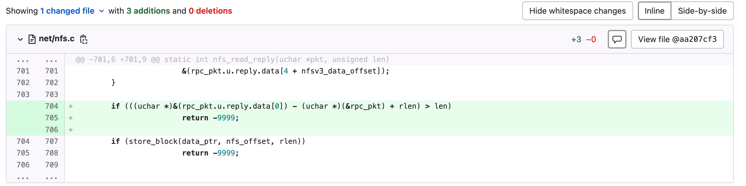Switch to Side-by-side diff view

(702, 11)
